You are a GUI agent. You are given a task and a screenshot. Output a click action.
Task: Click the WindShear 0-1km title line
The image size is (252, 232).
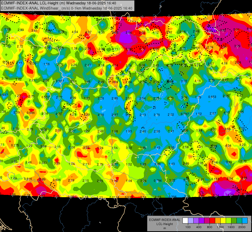[66, 8]
